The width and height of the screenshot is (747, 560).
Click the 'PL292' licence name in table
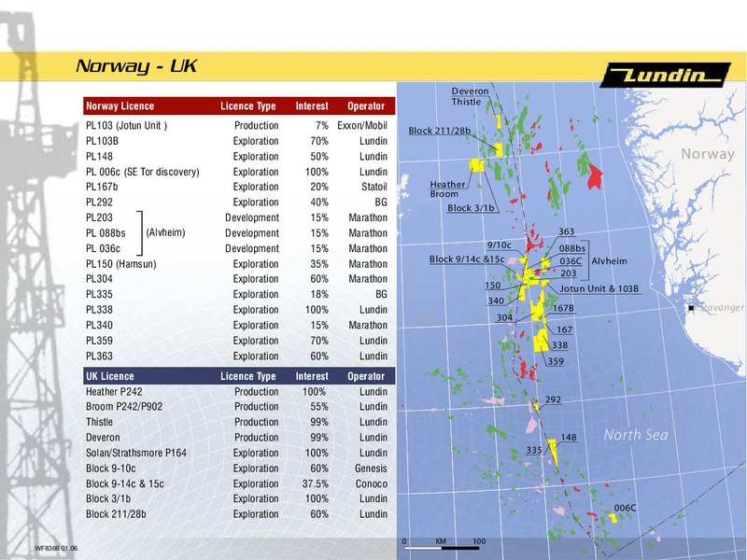coord(99,202)
